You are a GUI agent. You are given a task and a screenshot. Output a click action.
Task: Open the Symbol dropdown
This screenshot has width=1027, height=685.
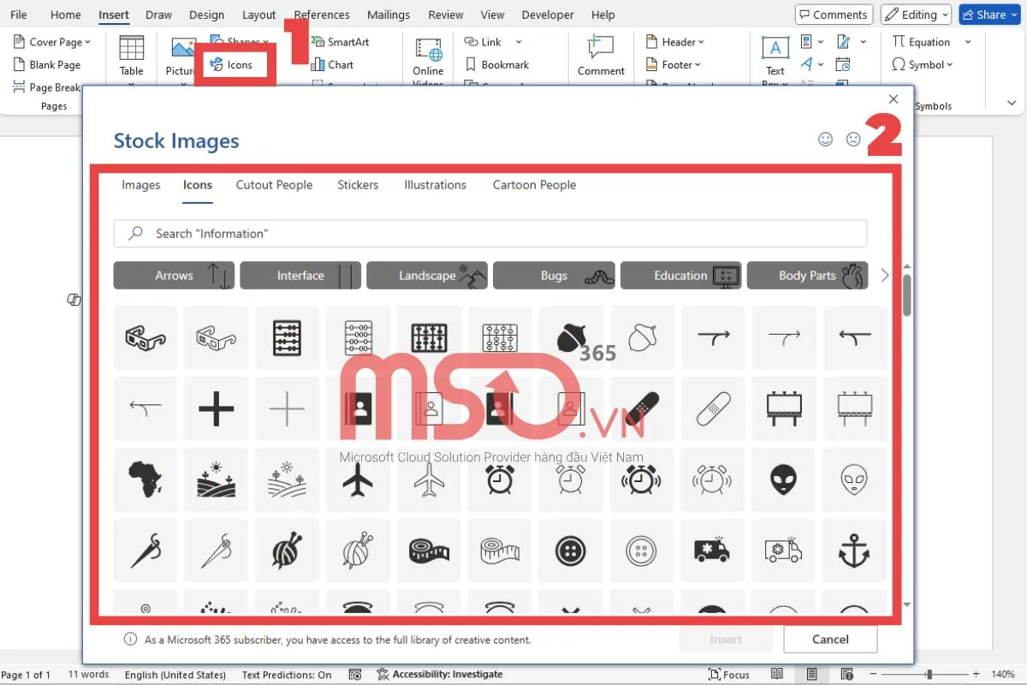click(923, 64)
